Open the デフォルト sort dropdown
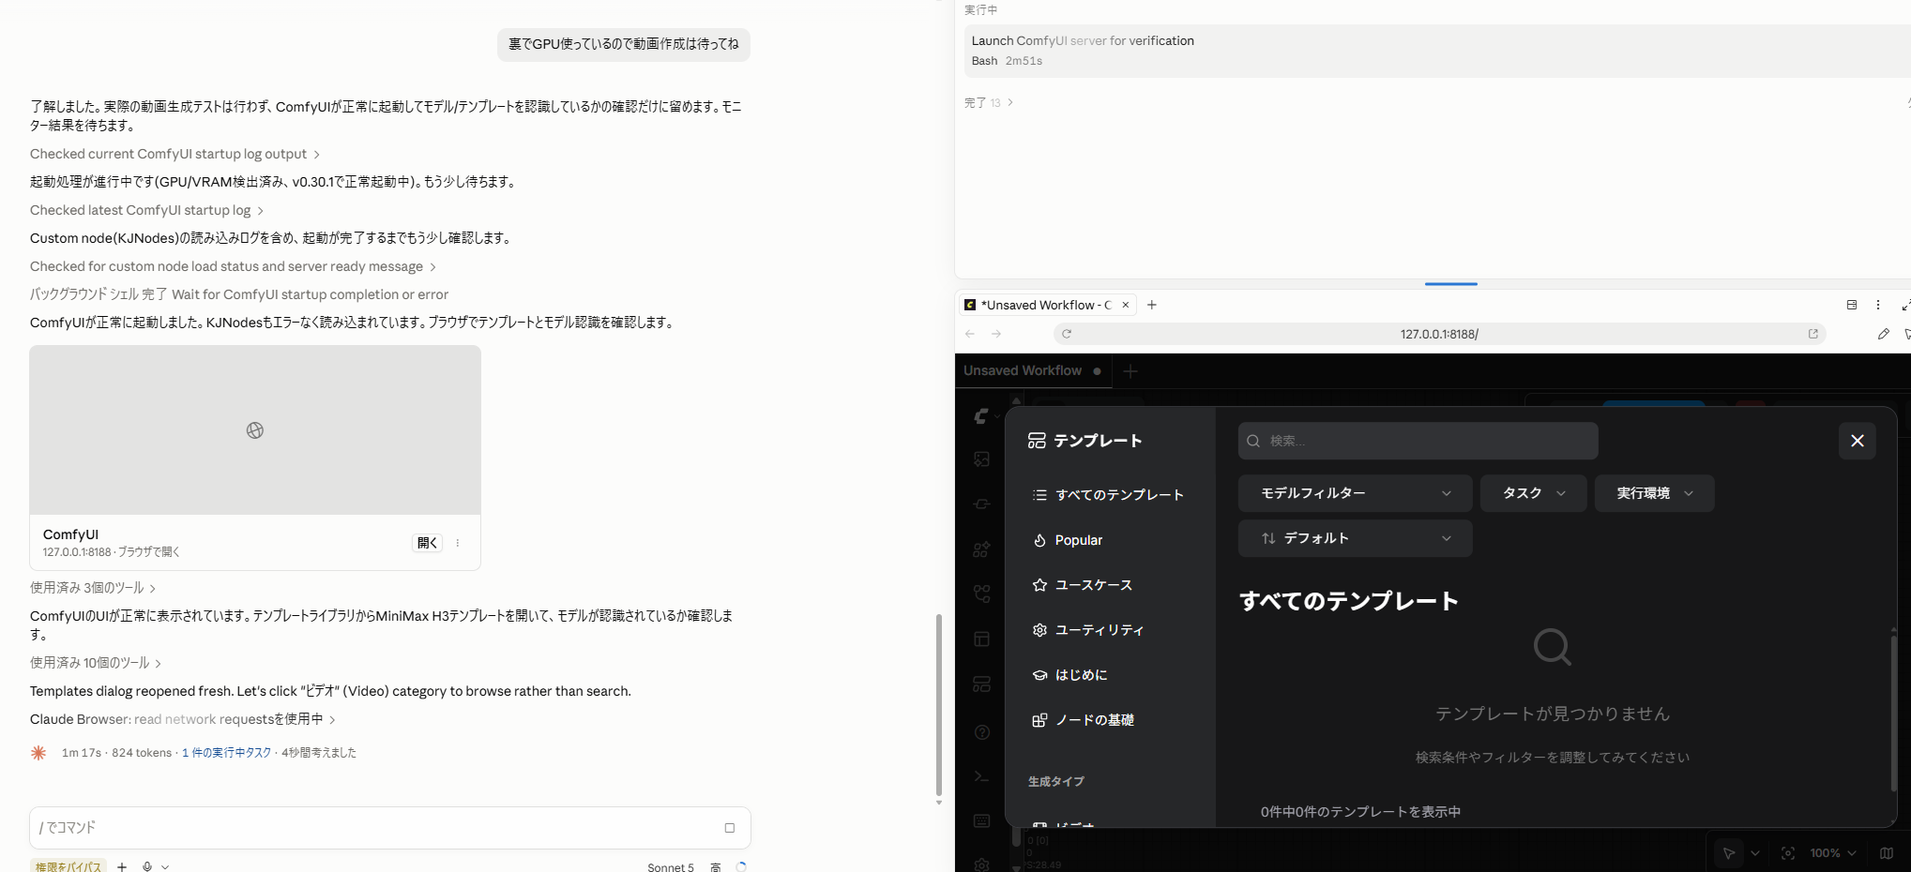The width and height of the screenshot is (1911, 872). [1355, 538]
